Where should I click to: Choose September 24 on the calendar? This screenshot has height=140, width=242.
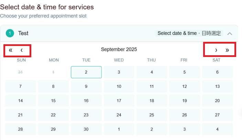[x=119, y=115]
